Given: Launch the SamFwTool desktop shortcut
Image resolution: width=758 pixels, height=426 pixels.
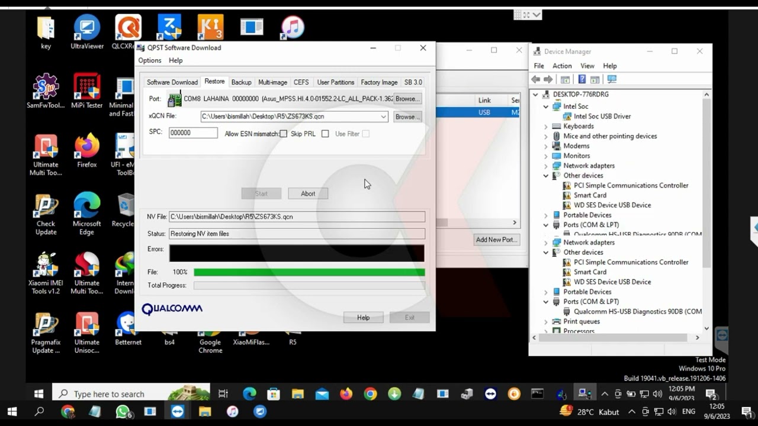Looking at the screenshot, I should [46, 92].
